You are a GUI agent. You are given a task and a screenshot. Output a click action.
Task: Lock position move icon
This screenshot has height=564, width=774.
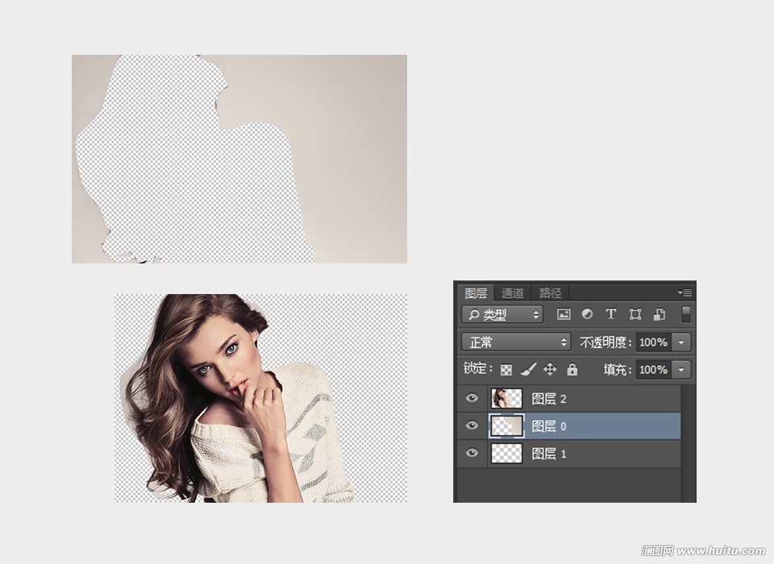tap(550, 370)
